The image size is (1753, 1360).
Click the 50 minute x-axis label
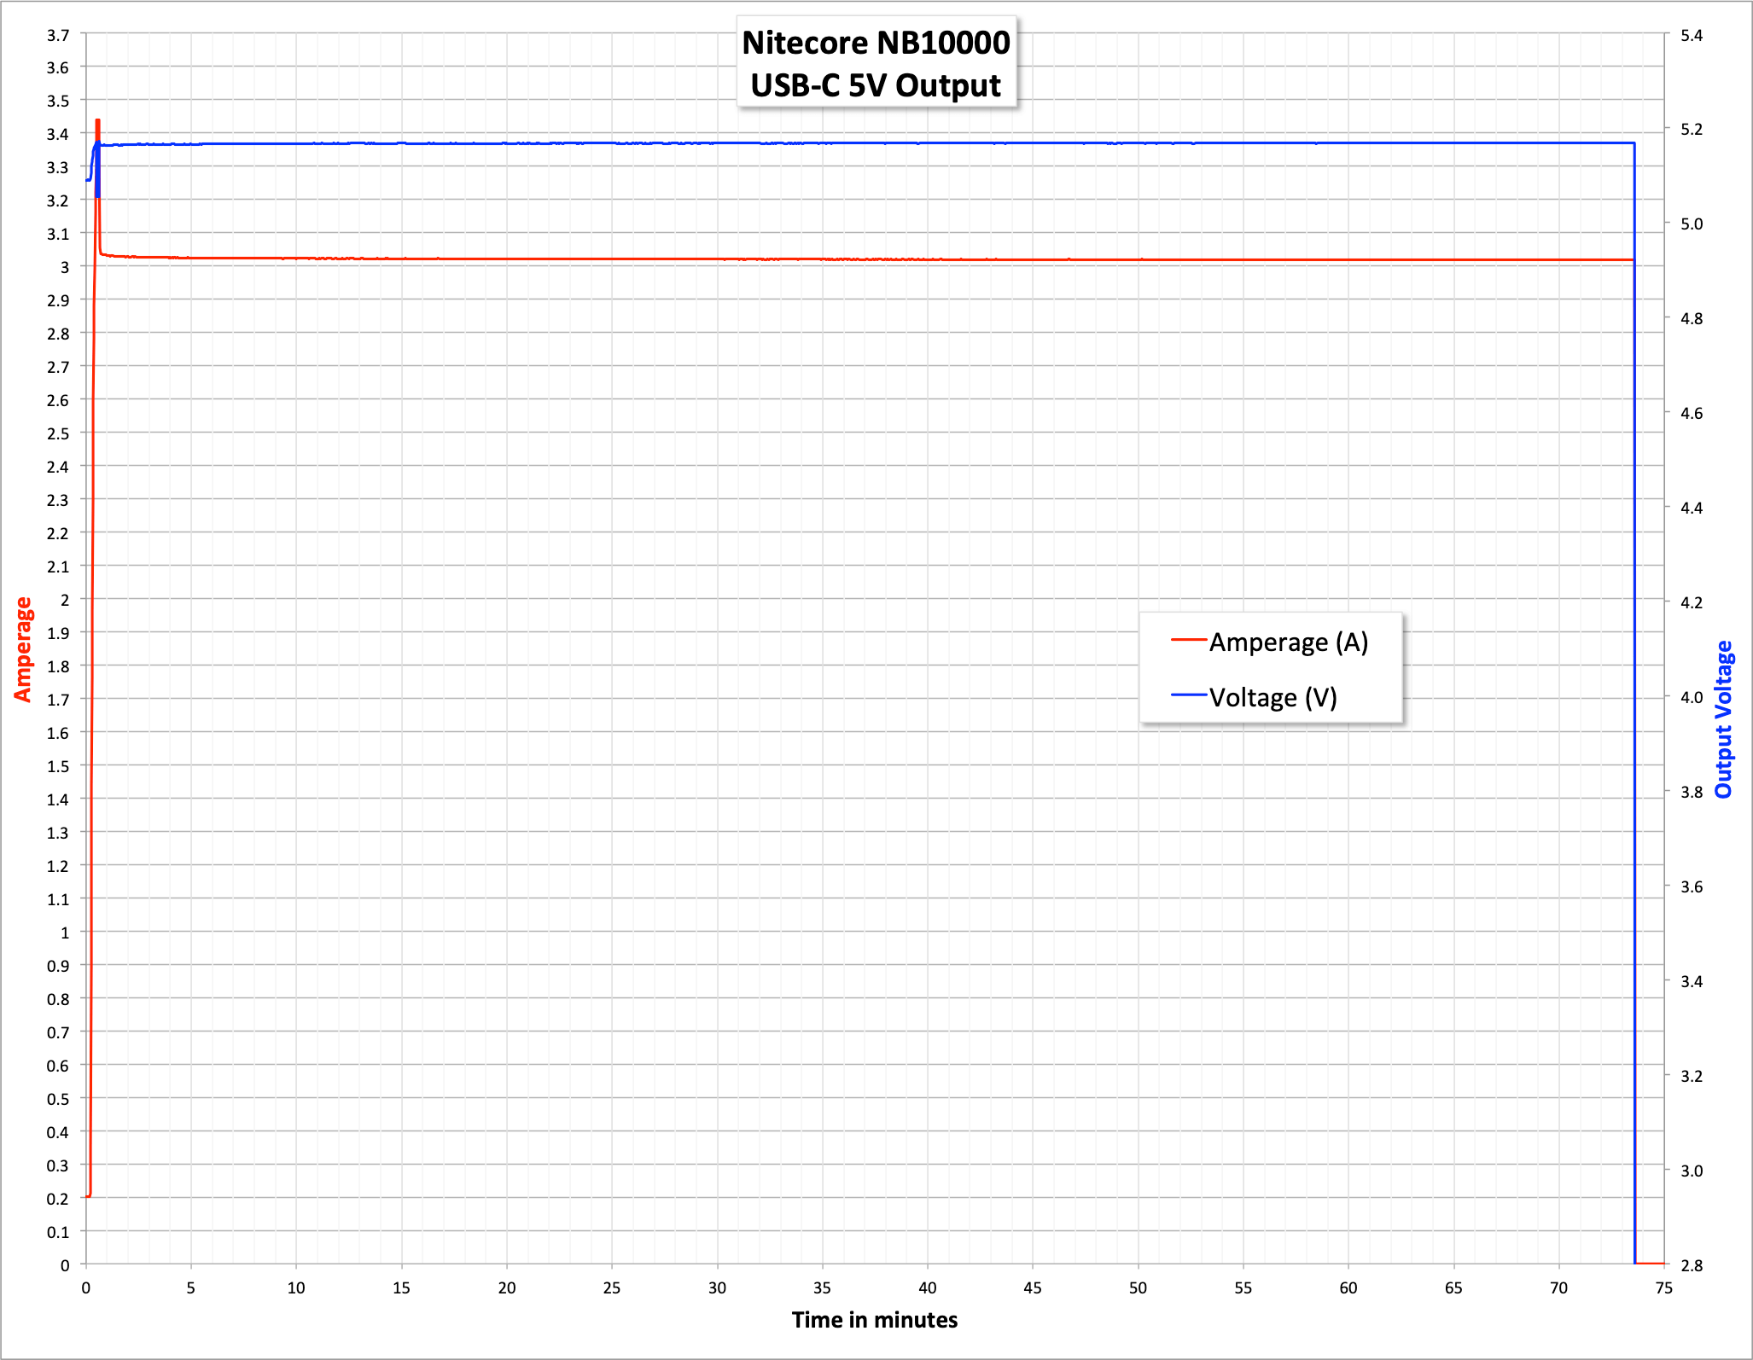1138,1288
